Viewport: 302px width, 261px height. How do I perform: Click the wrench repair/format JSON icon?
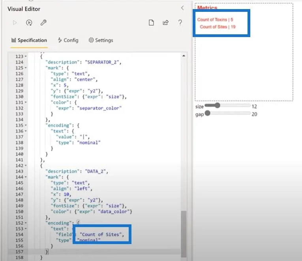[x=43, y=22]
